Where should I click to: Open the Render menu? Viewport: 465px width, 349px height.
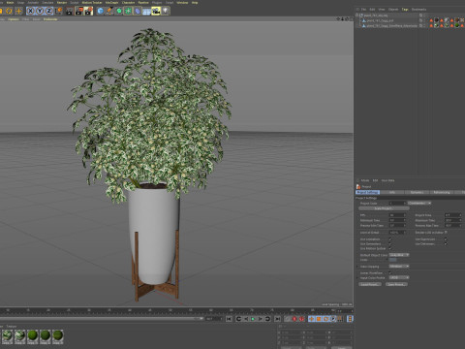coord(61,2)
